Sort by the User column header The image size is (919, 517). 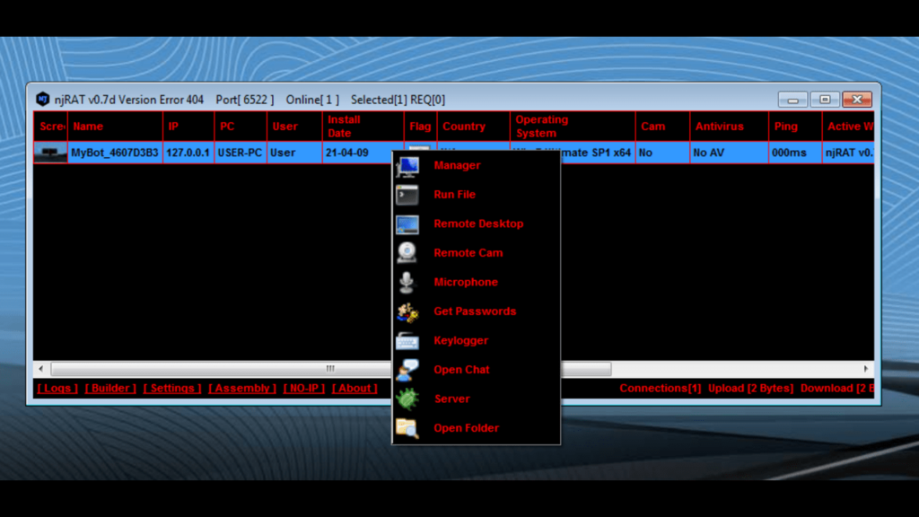(294, 126)
